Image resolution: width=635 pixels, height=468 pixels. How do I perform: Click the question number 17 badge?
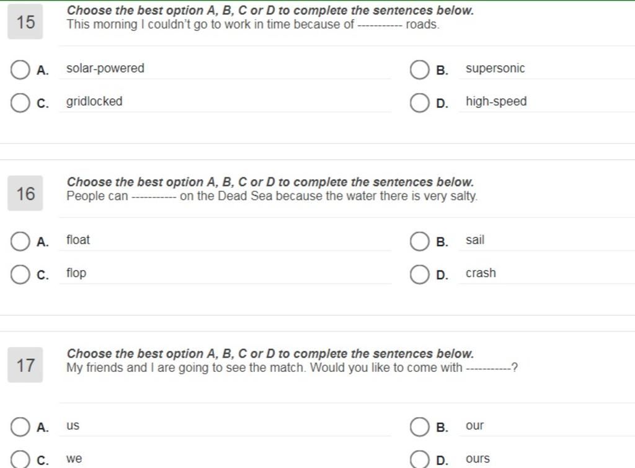pyautogui.click(x=25, y=365)
